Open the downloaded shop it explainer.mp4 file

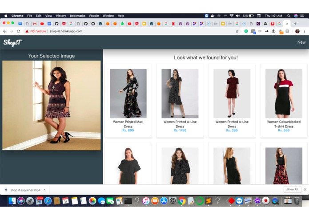pos(25,190)
